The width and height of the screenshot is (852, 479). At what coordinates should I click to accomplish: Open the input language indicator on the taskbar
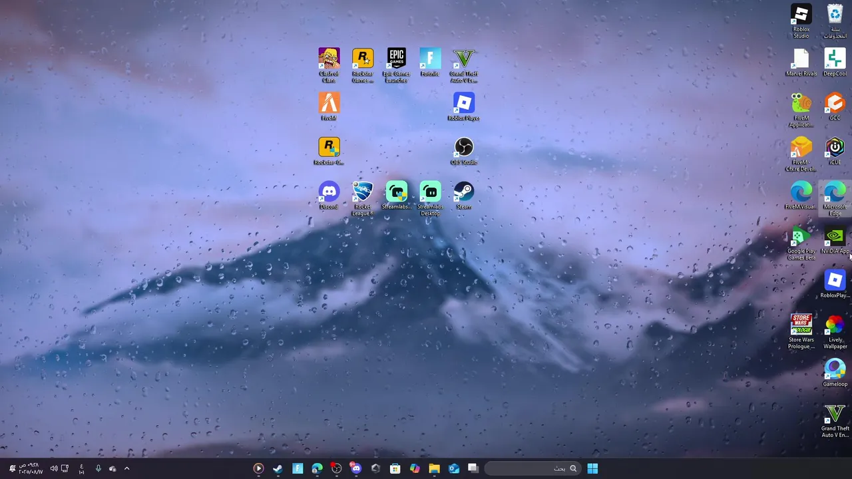[81, 468]
